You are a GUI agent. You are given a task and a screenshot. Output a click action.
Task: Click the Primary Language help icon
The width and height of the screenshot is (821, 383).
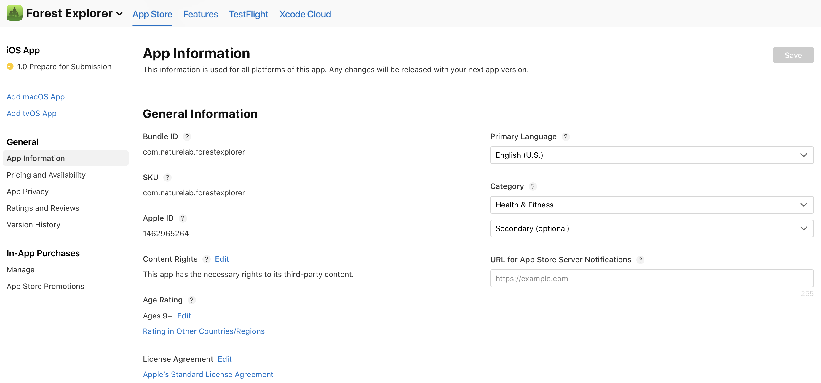566,137
